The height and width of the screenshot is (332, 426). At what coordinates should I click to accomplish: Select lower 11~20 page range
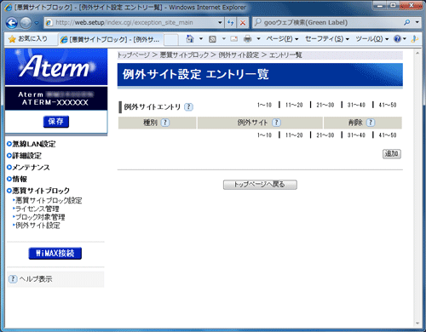click(294, 135)
